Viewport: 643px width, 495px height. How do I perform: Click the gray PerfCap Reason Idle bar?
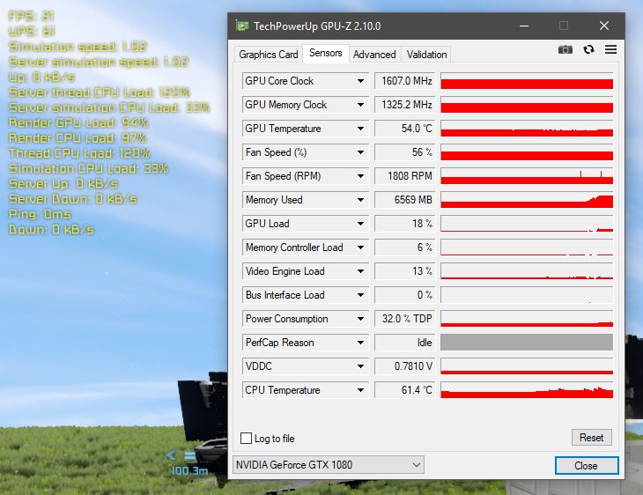coord(526,343)
